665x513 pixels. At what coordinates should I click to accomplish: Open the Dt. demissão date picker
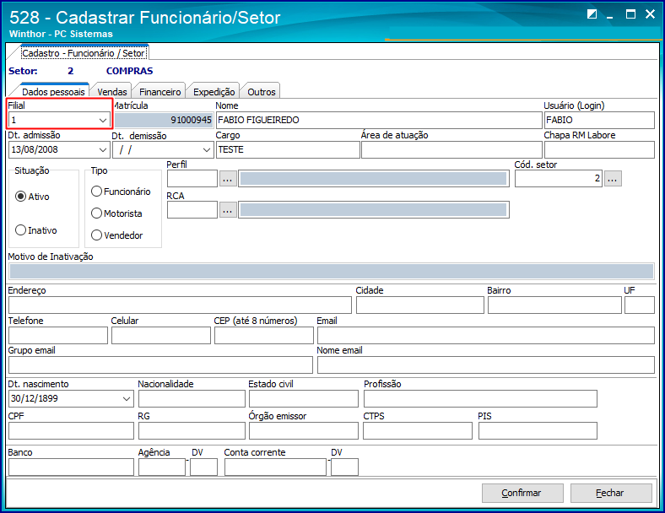coord(206,149)
